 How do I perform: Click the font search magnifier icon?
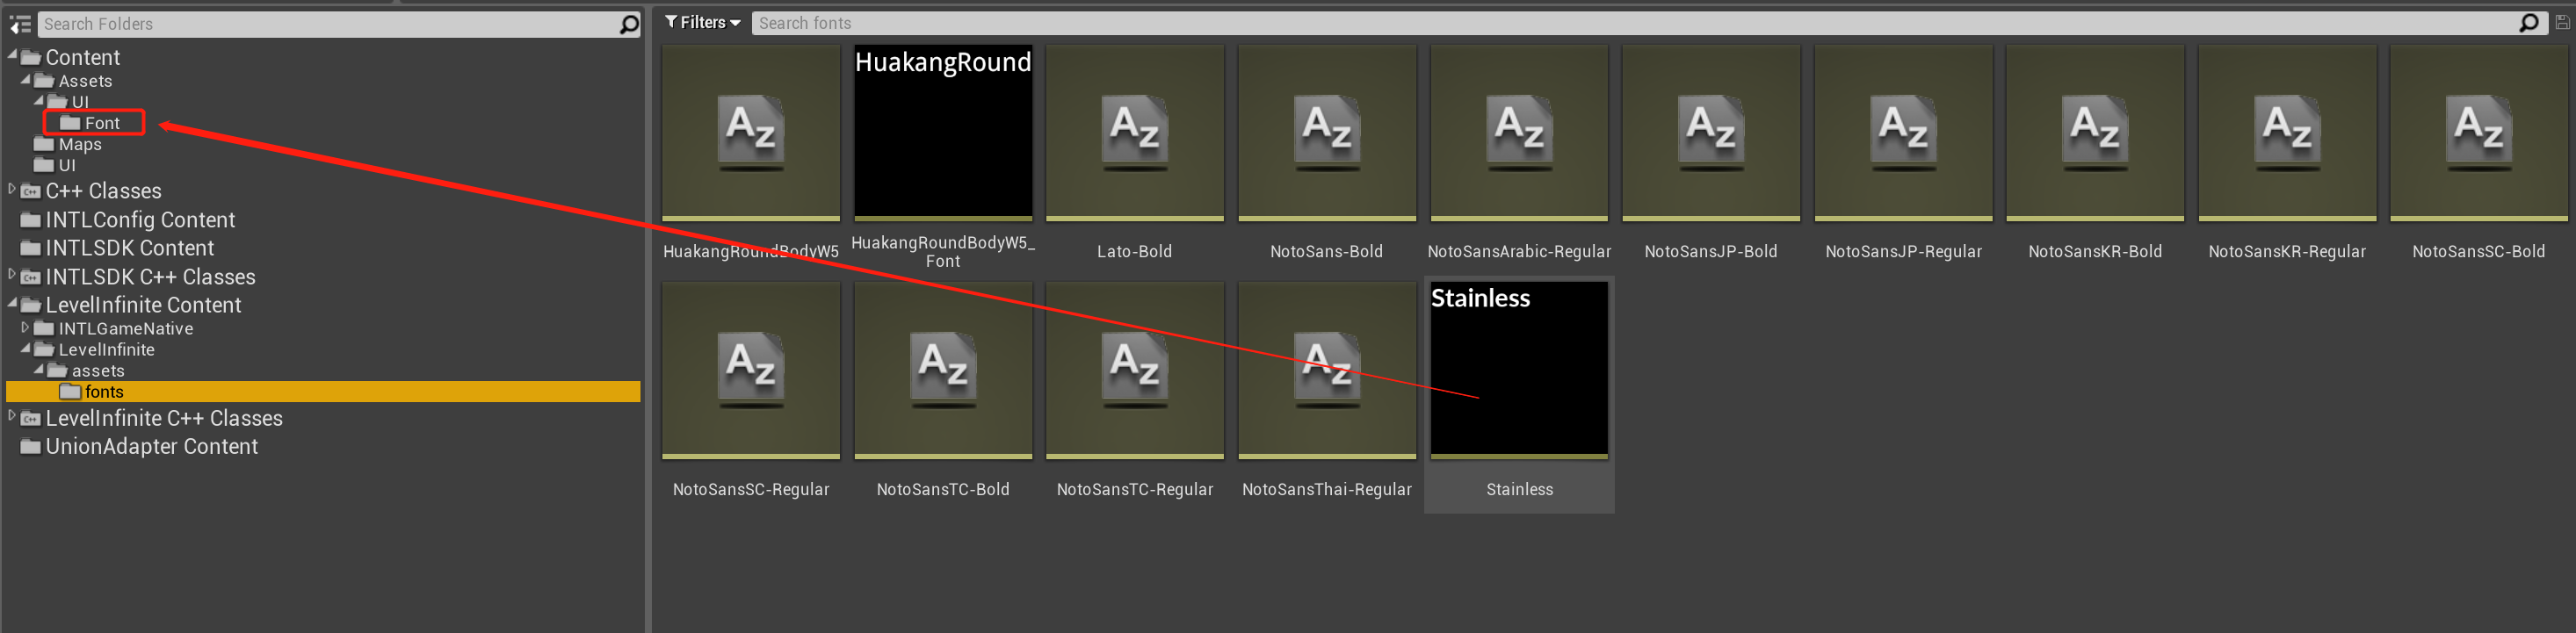pos(2529,23)
